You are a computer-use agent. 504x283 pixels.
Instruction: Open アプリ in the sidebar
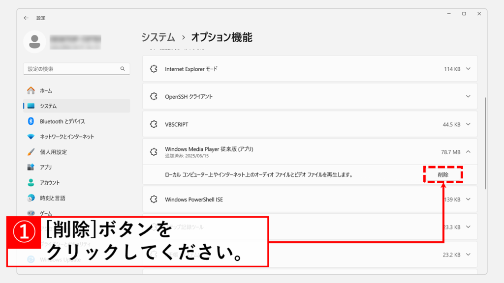point(76,167)
